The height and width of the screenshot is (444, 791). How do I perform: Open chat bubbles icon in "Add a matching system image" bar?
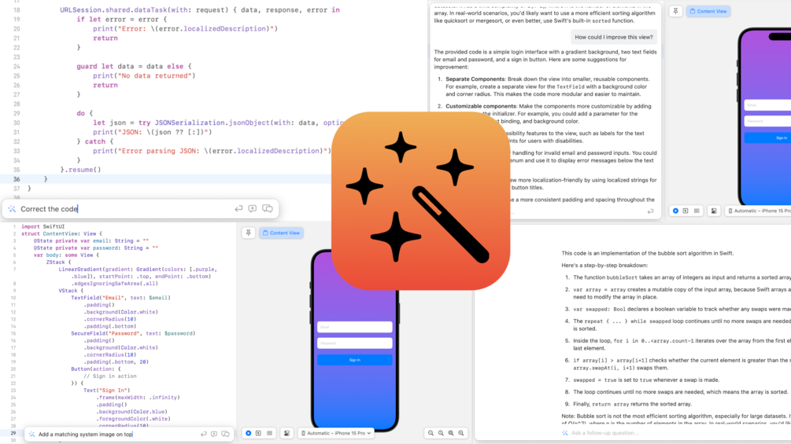pos(226,434)
